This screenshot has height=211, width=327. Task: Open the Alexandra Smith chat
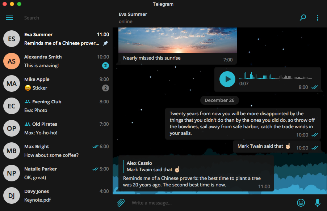point(56,61)
